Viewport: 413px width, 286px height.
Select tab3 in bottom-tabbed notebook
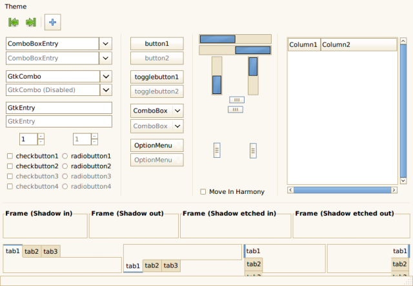tap(170, 265)
